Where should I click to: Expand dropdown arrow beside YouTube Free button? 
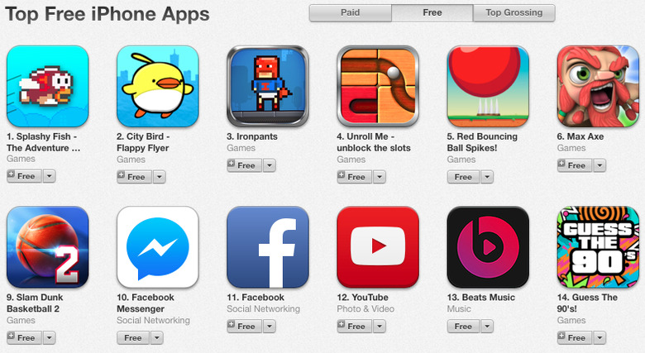click(x=380, y=327)
